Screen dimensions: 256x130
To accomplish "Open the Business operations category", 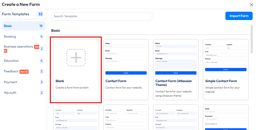I will tap(18, 46).
